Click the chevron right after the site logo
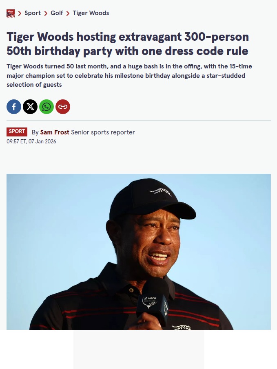Viewport: 277px width, 369px height. click(20, 13)
